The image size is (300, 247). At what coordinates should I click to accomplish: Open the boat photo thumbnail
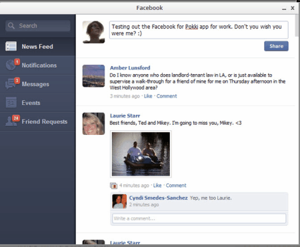(x=141, y=154)
